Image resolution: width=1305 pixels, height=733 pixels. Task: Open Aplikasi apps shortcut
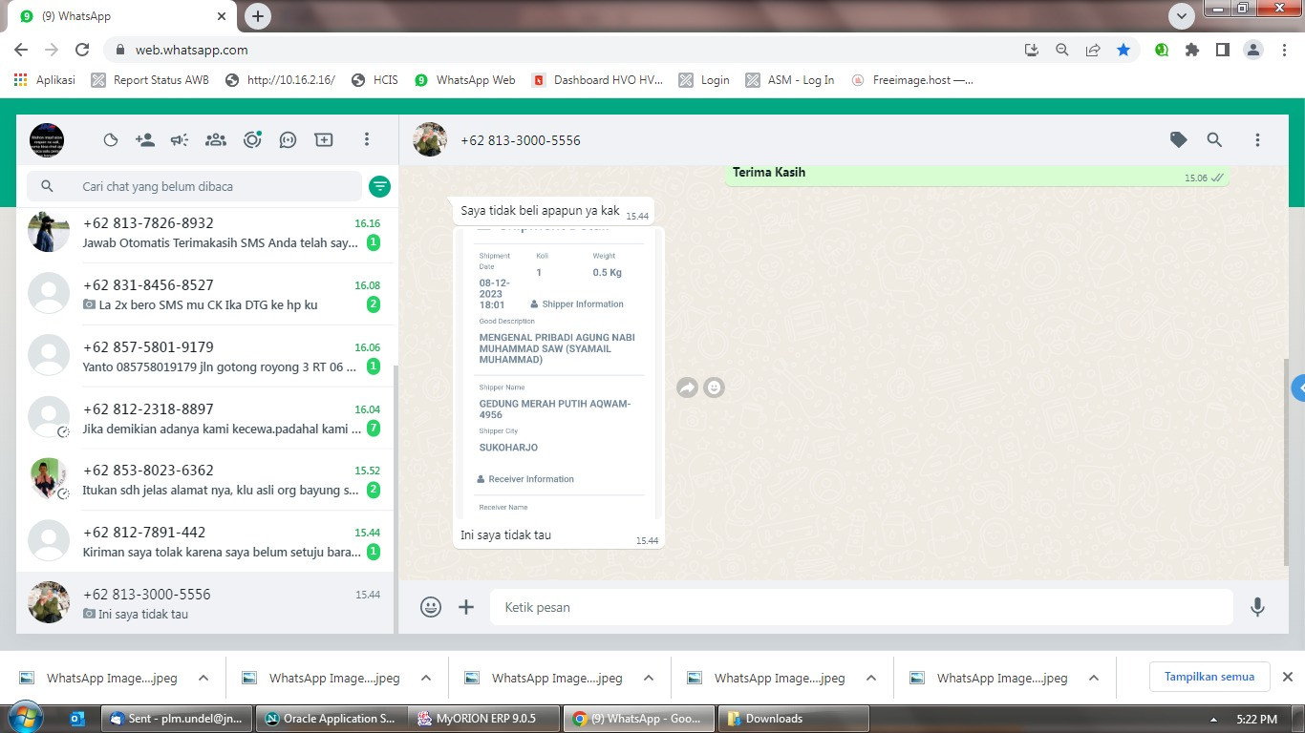click(x=45, y=80)
